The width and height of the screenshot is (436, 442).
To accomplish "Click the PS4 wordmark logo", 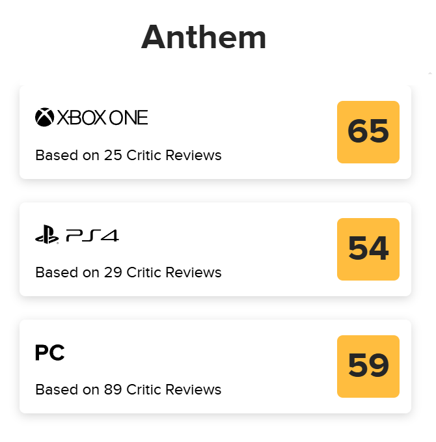I will (x=92, y=235).
